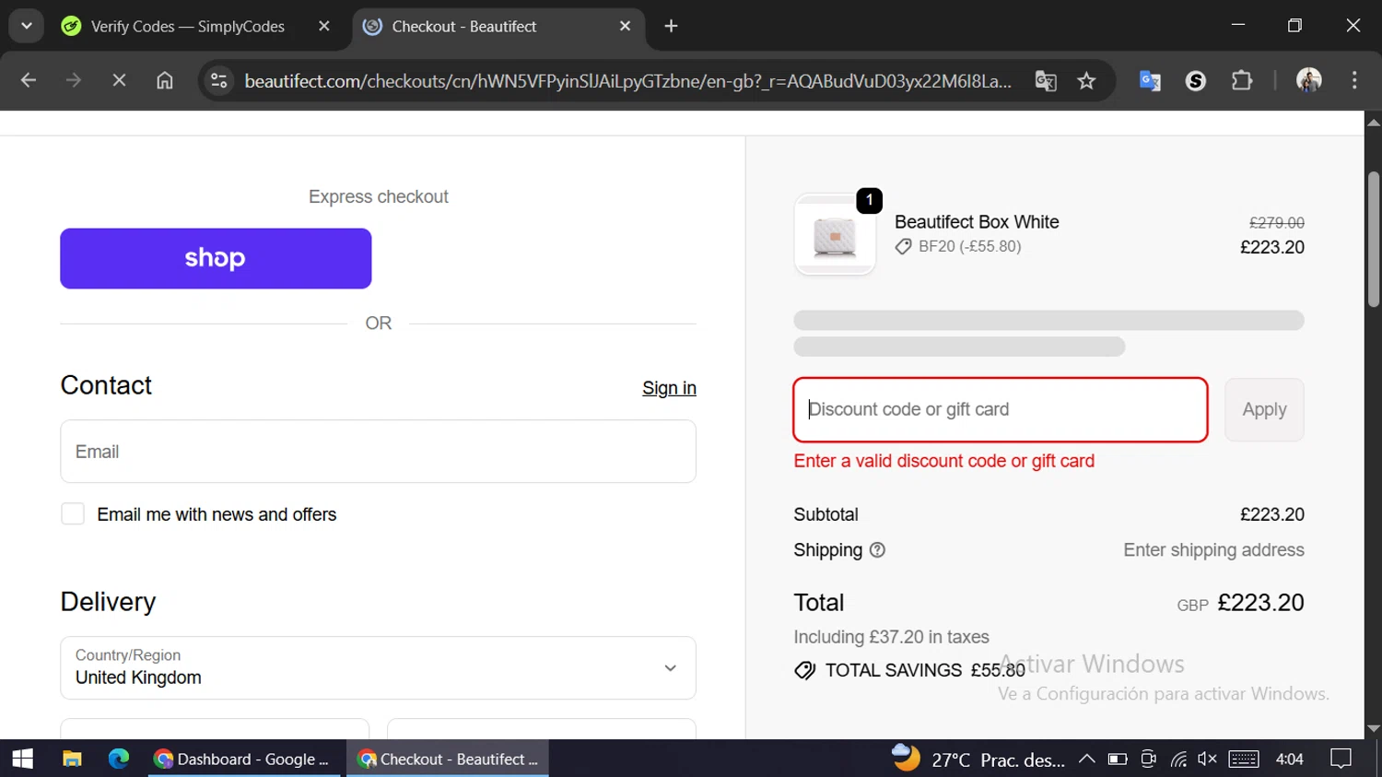Switch to Verify Codes — SimplyCodes tab
This screenshot has height=777, width=1382.
(188, 27)
